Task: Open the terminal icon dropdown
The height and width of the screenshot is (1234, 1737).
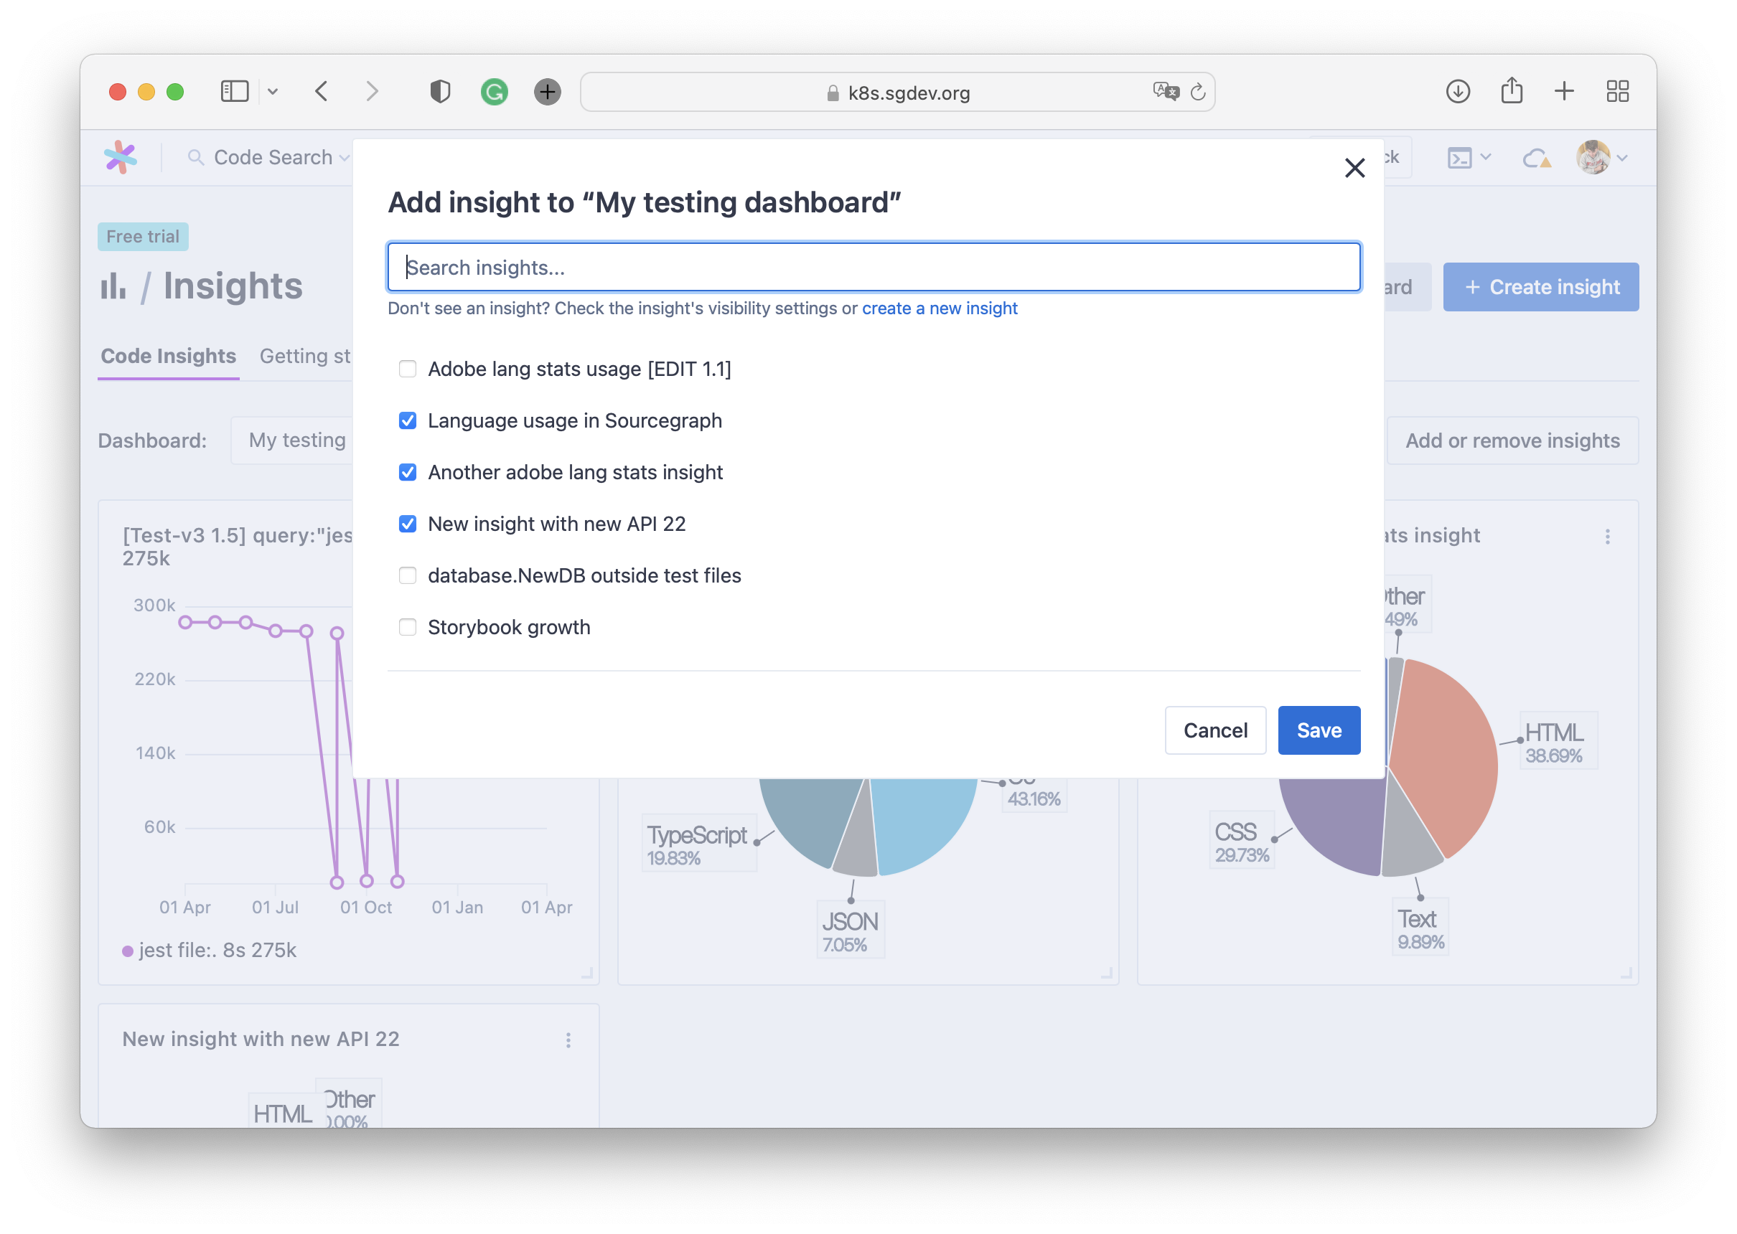Action: tap(1468, 157)
